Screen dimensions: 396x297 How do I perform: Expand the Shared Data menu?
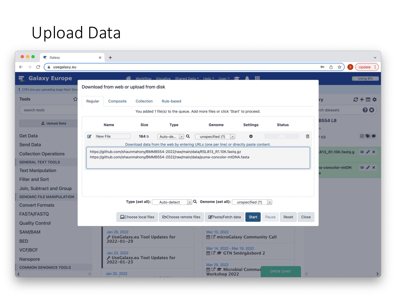coord(187,78)
